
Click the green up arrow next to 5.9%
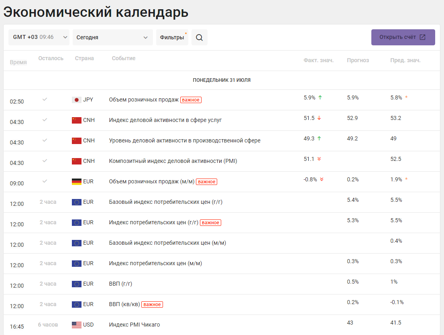click(320, 97)
